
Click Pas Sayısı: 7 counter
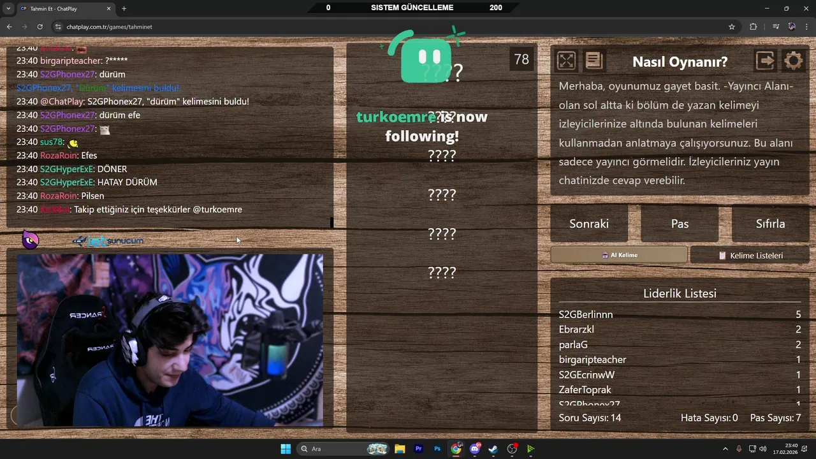(775, 418)
